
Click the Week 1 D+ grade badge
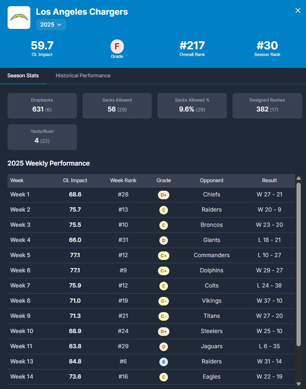(164, 194)
